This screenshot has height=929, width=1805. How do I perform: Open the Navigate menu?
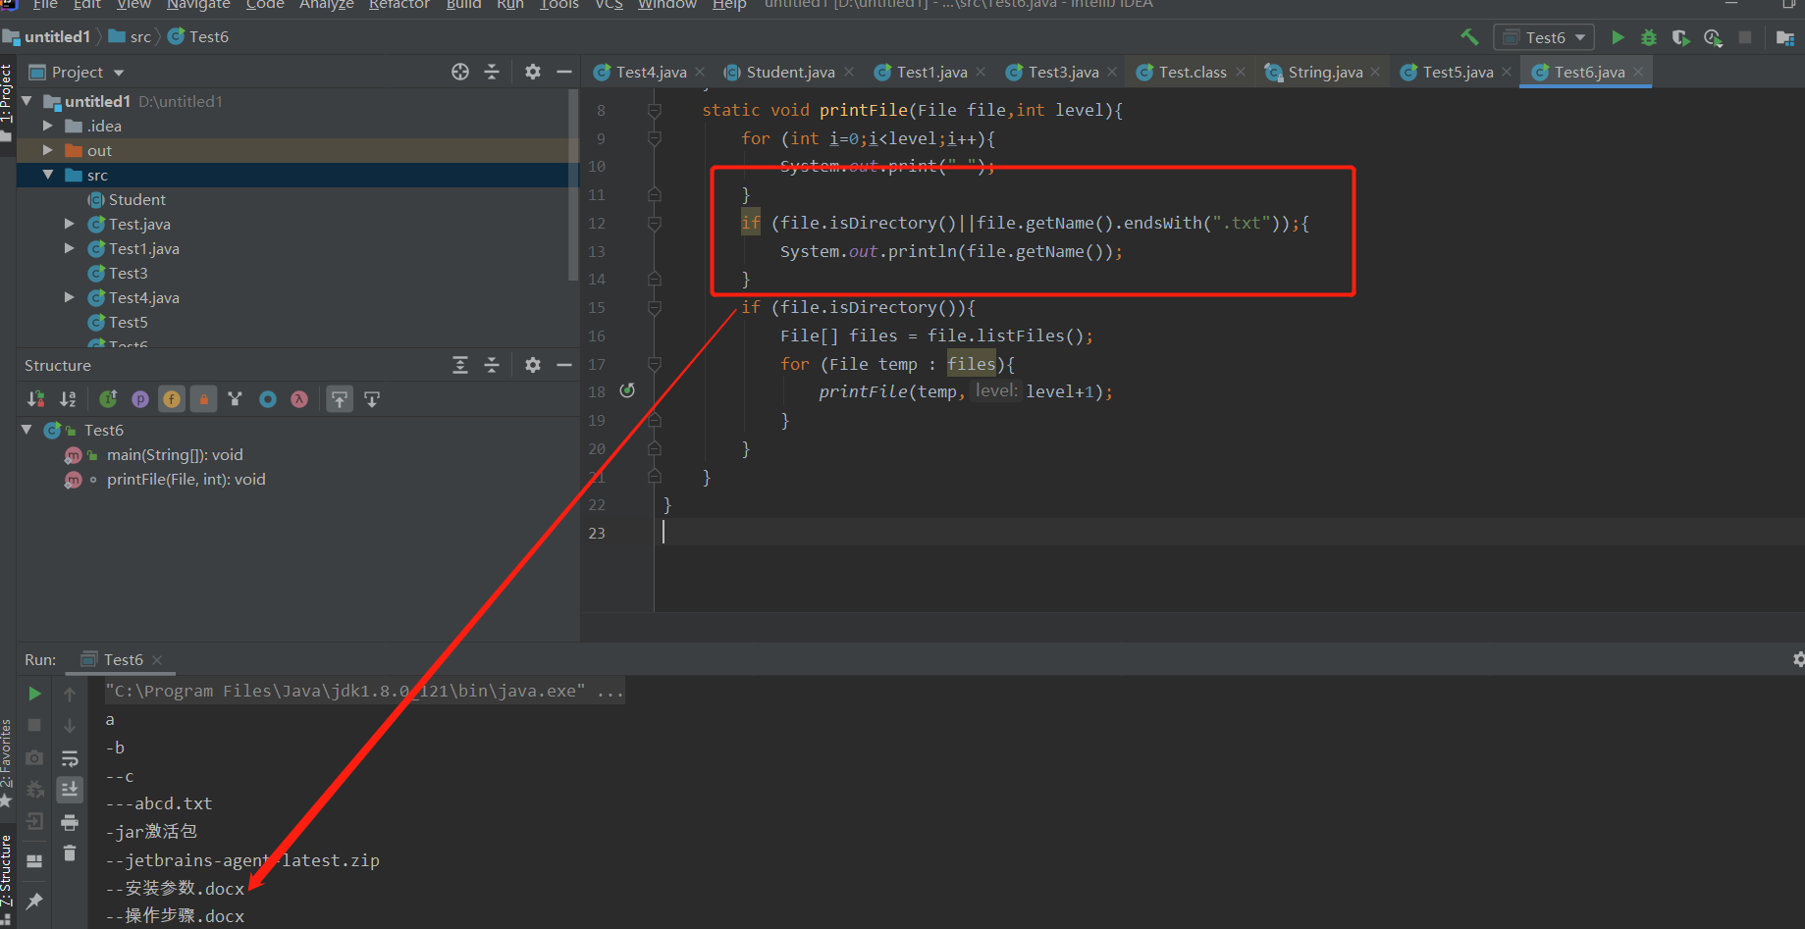point(197,5)
